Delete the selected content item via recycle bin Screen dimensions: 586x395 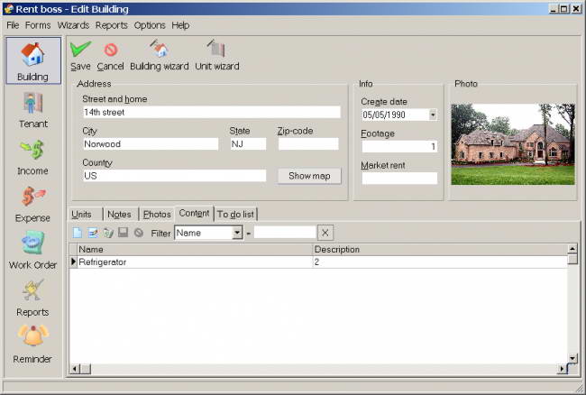108,233
